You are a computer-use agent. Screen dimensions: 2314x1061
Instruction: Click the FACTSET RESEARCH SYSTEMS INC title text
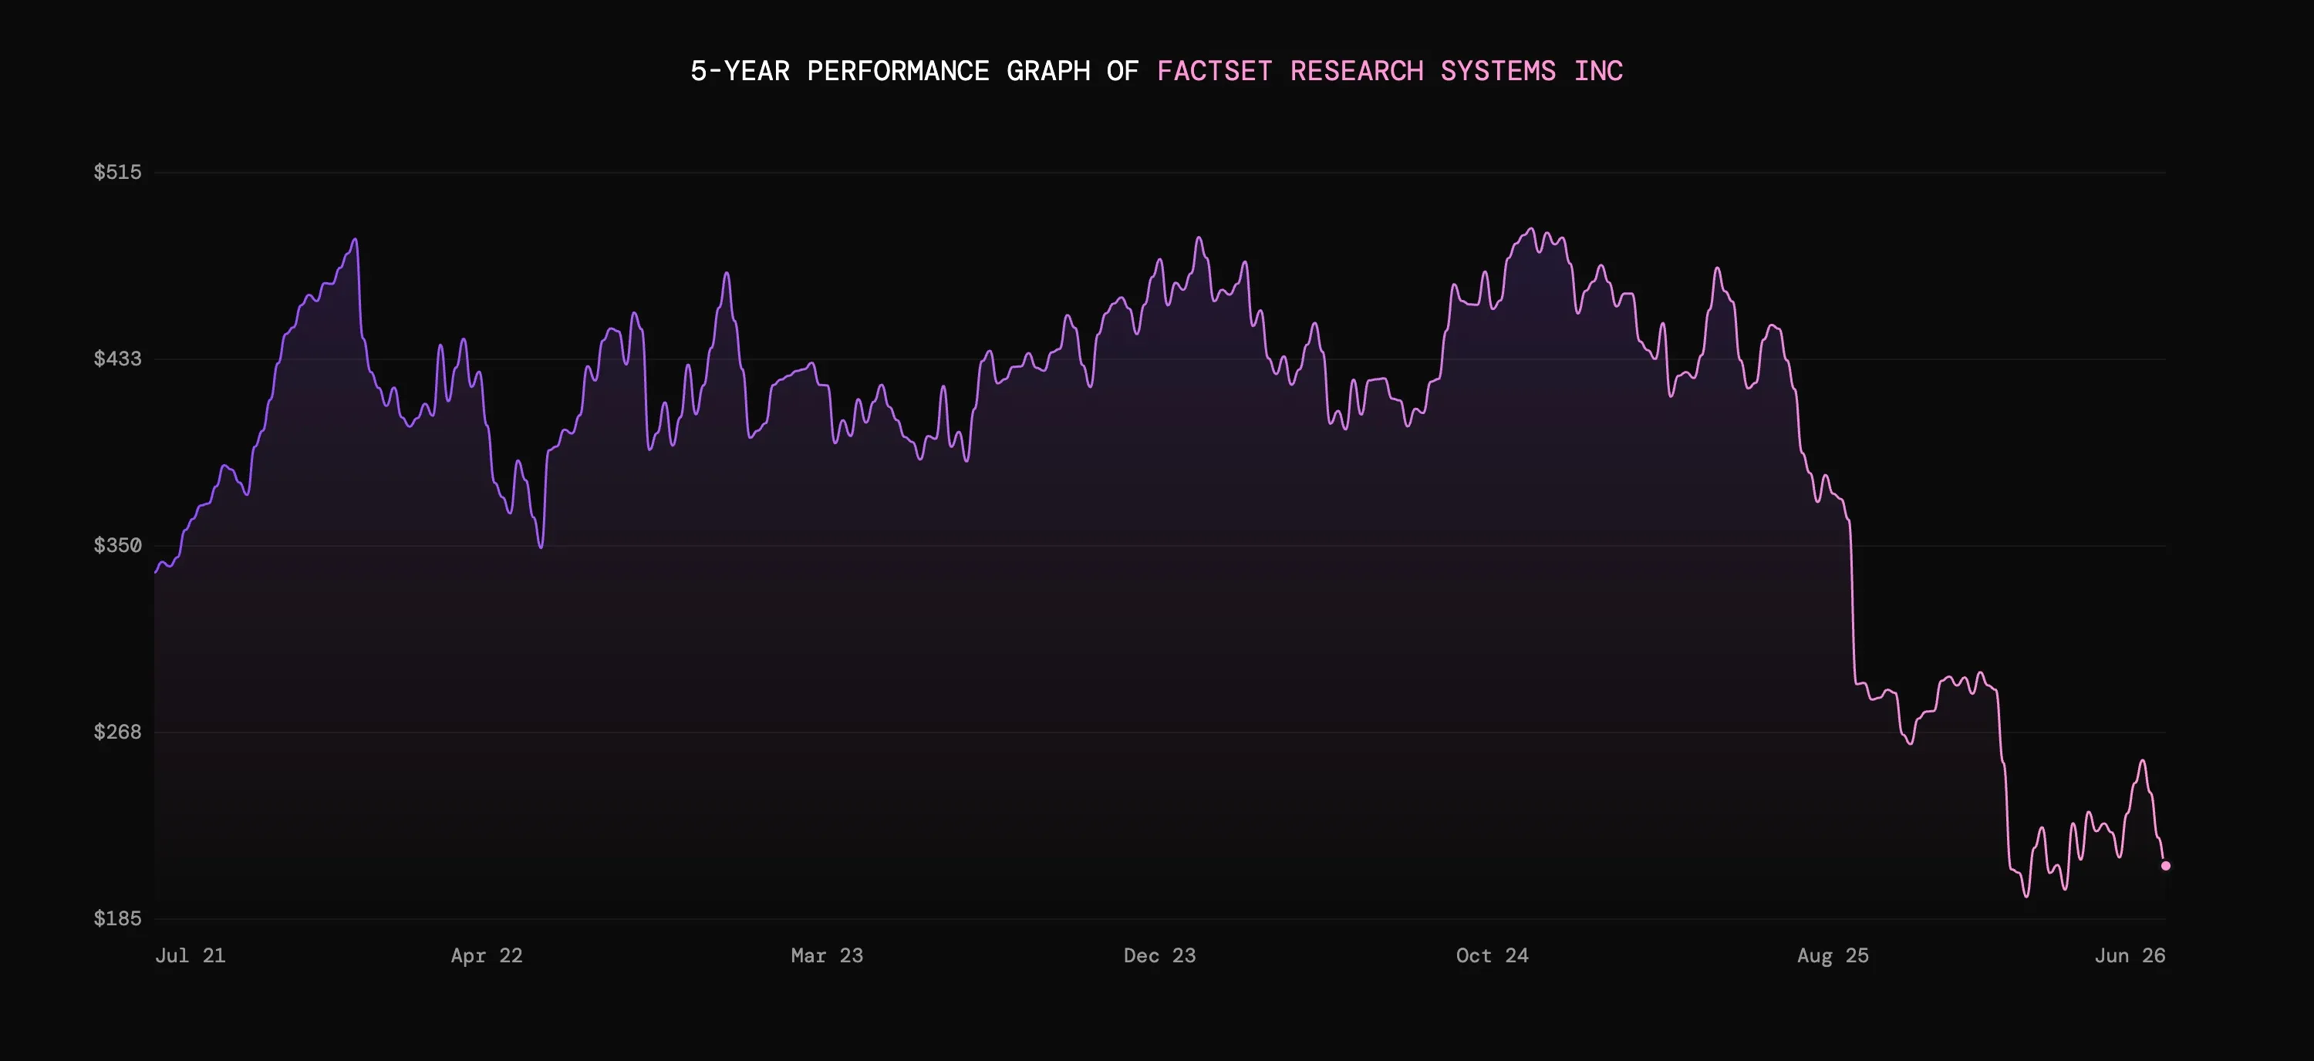[1390, 71]
